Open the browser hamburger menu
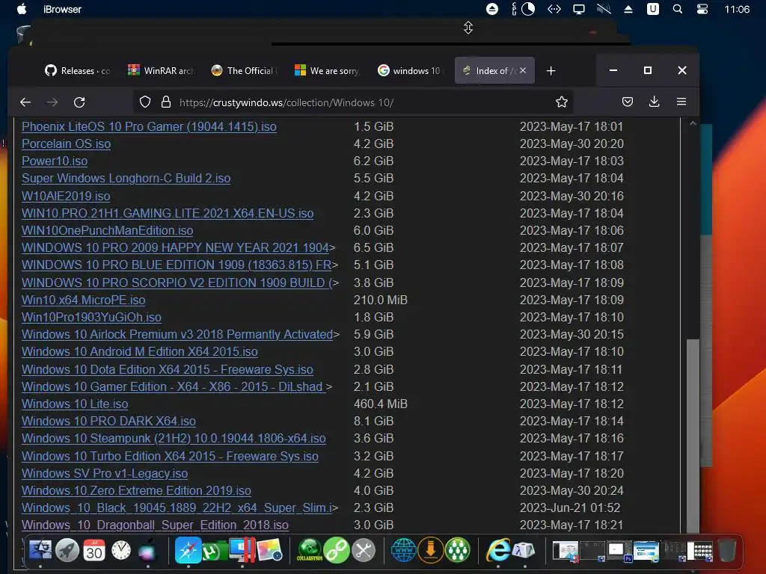Image resolution: width=766 pixels, height=574 pixels. click(681, 102)
